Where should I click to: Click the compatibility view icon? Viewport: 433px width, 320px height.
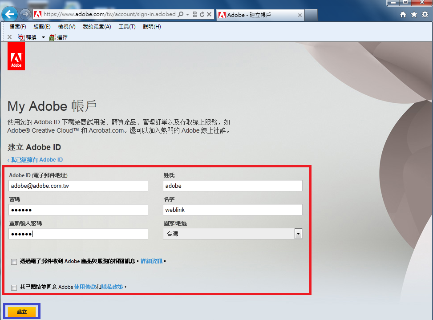pyautogui.click(x=195, y=14)
